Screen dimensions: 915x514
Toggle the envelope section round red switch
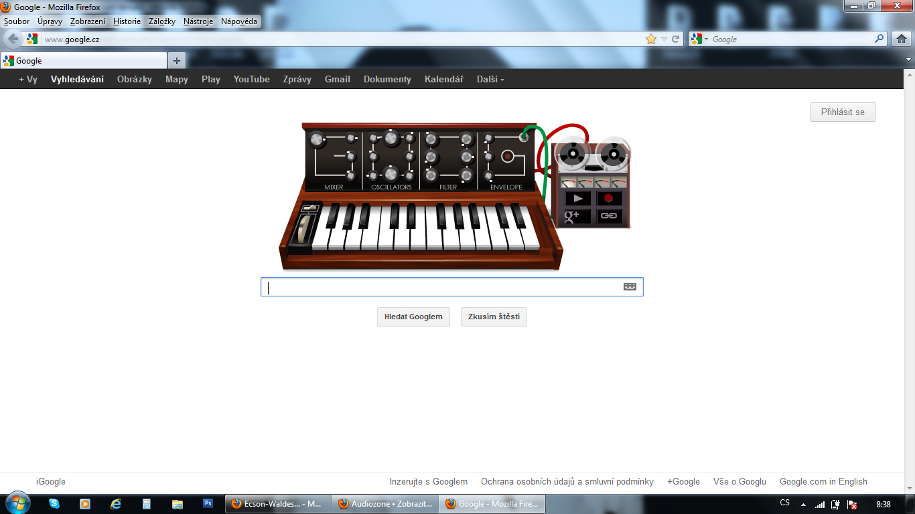(x=508, y=157)
